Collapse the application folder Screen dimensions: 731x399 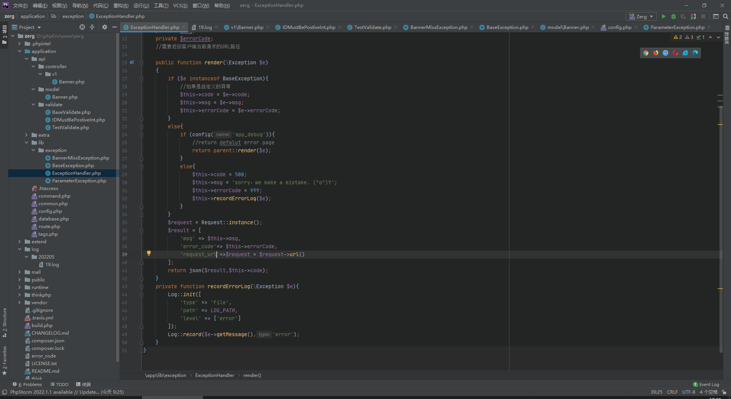pyautogui.click(x=20, y=51)
